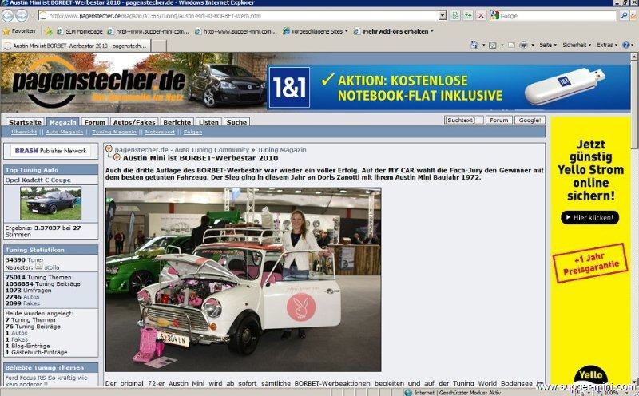Click the pagenstecher.de logo

(x=99, y=81)
